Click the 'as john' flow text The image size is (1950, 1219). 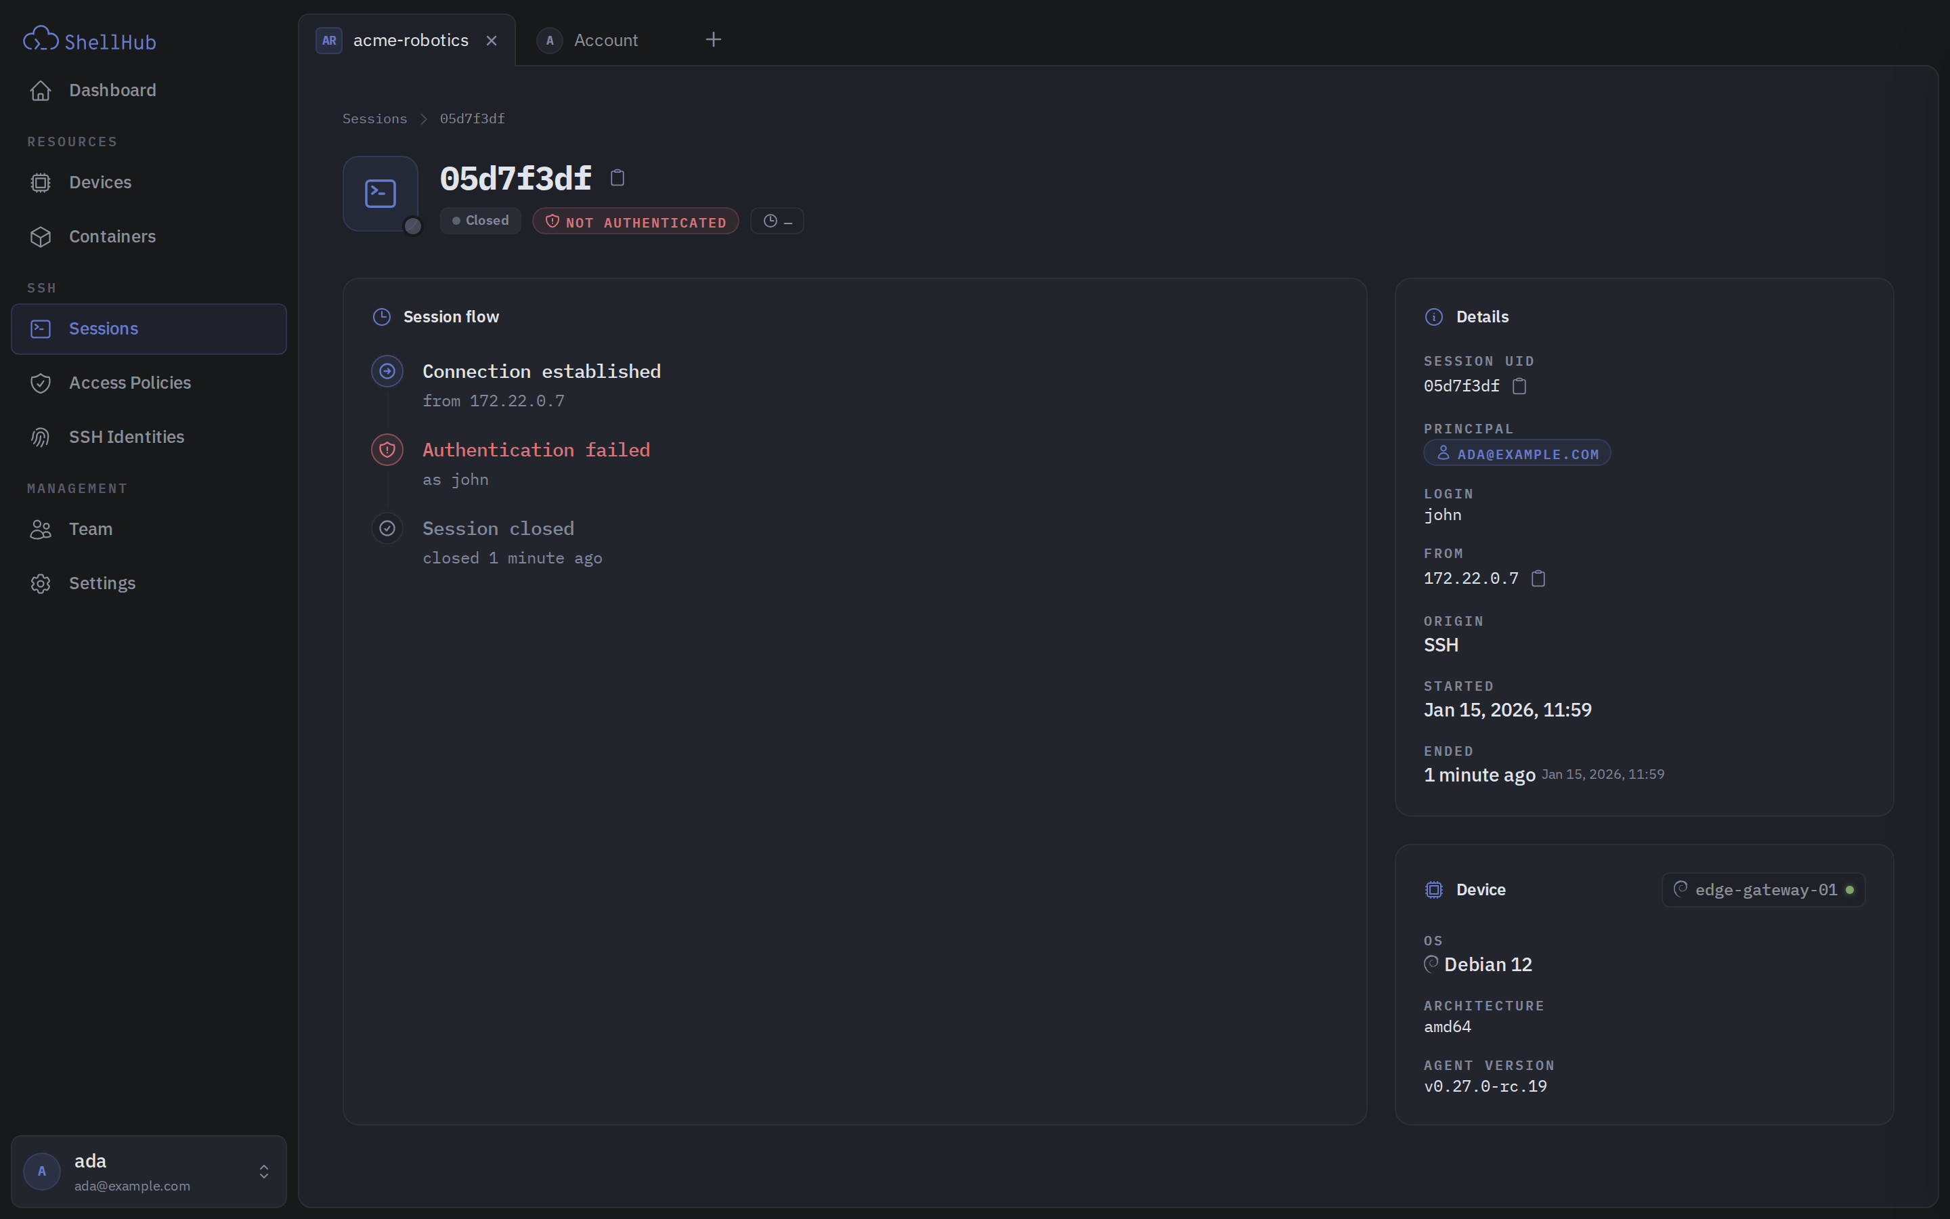(x=455, y=479)
